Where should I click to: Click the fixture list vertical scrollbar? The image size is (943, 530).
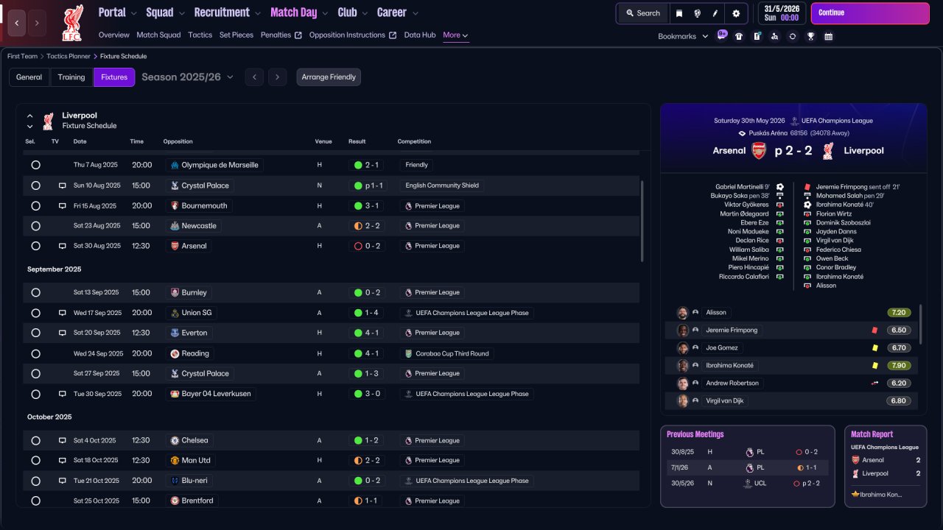tap(642, 221)
